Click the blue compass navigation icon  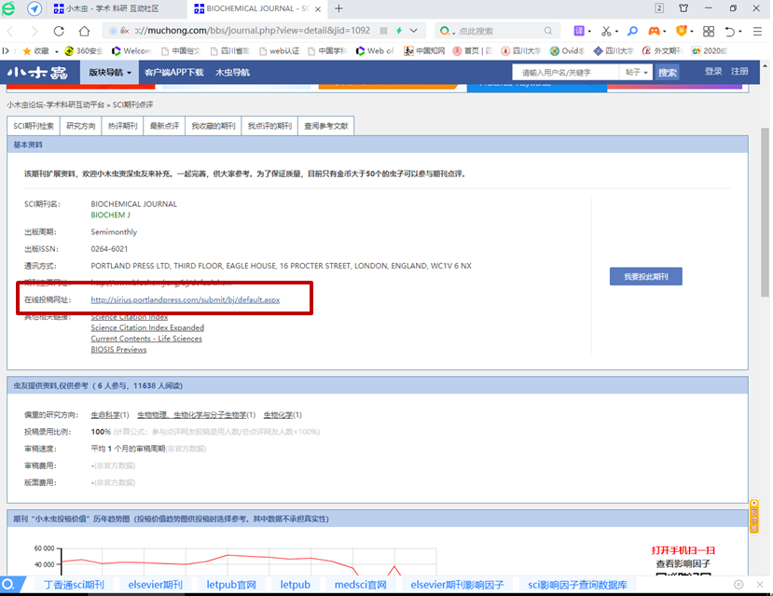[34, 8]
